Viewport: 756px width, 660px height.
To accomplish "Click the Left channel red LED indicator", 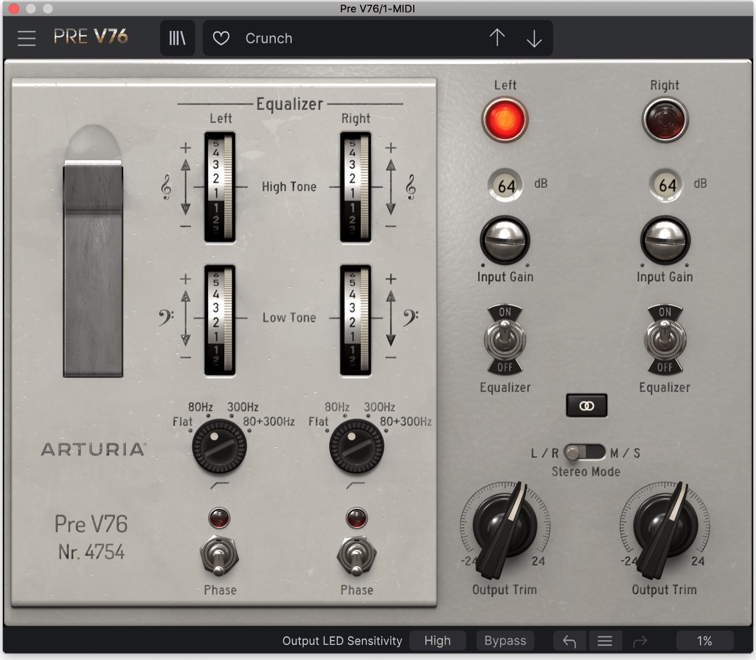I will [505, 120].
